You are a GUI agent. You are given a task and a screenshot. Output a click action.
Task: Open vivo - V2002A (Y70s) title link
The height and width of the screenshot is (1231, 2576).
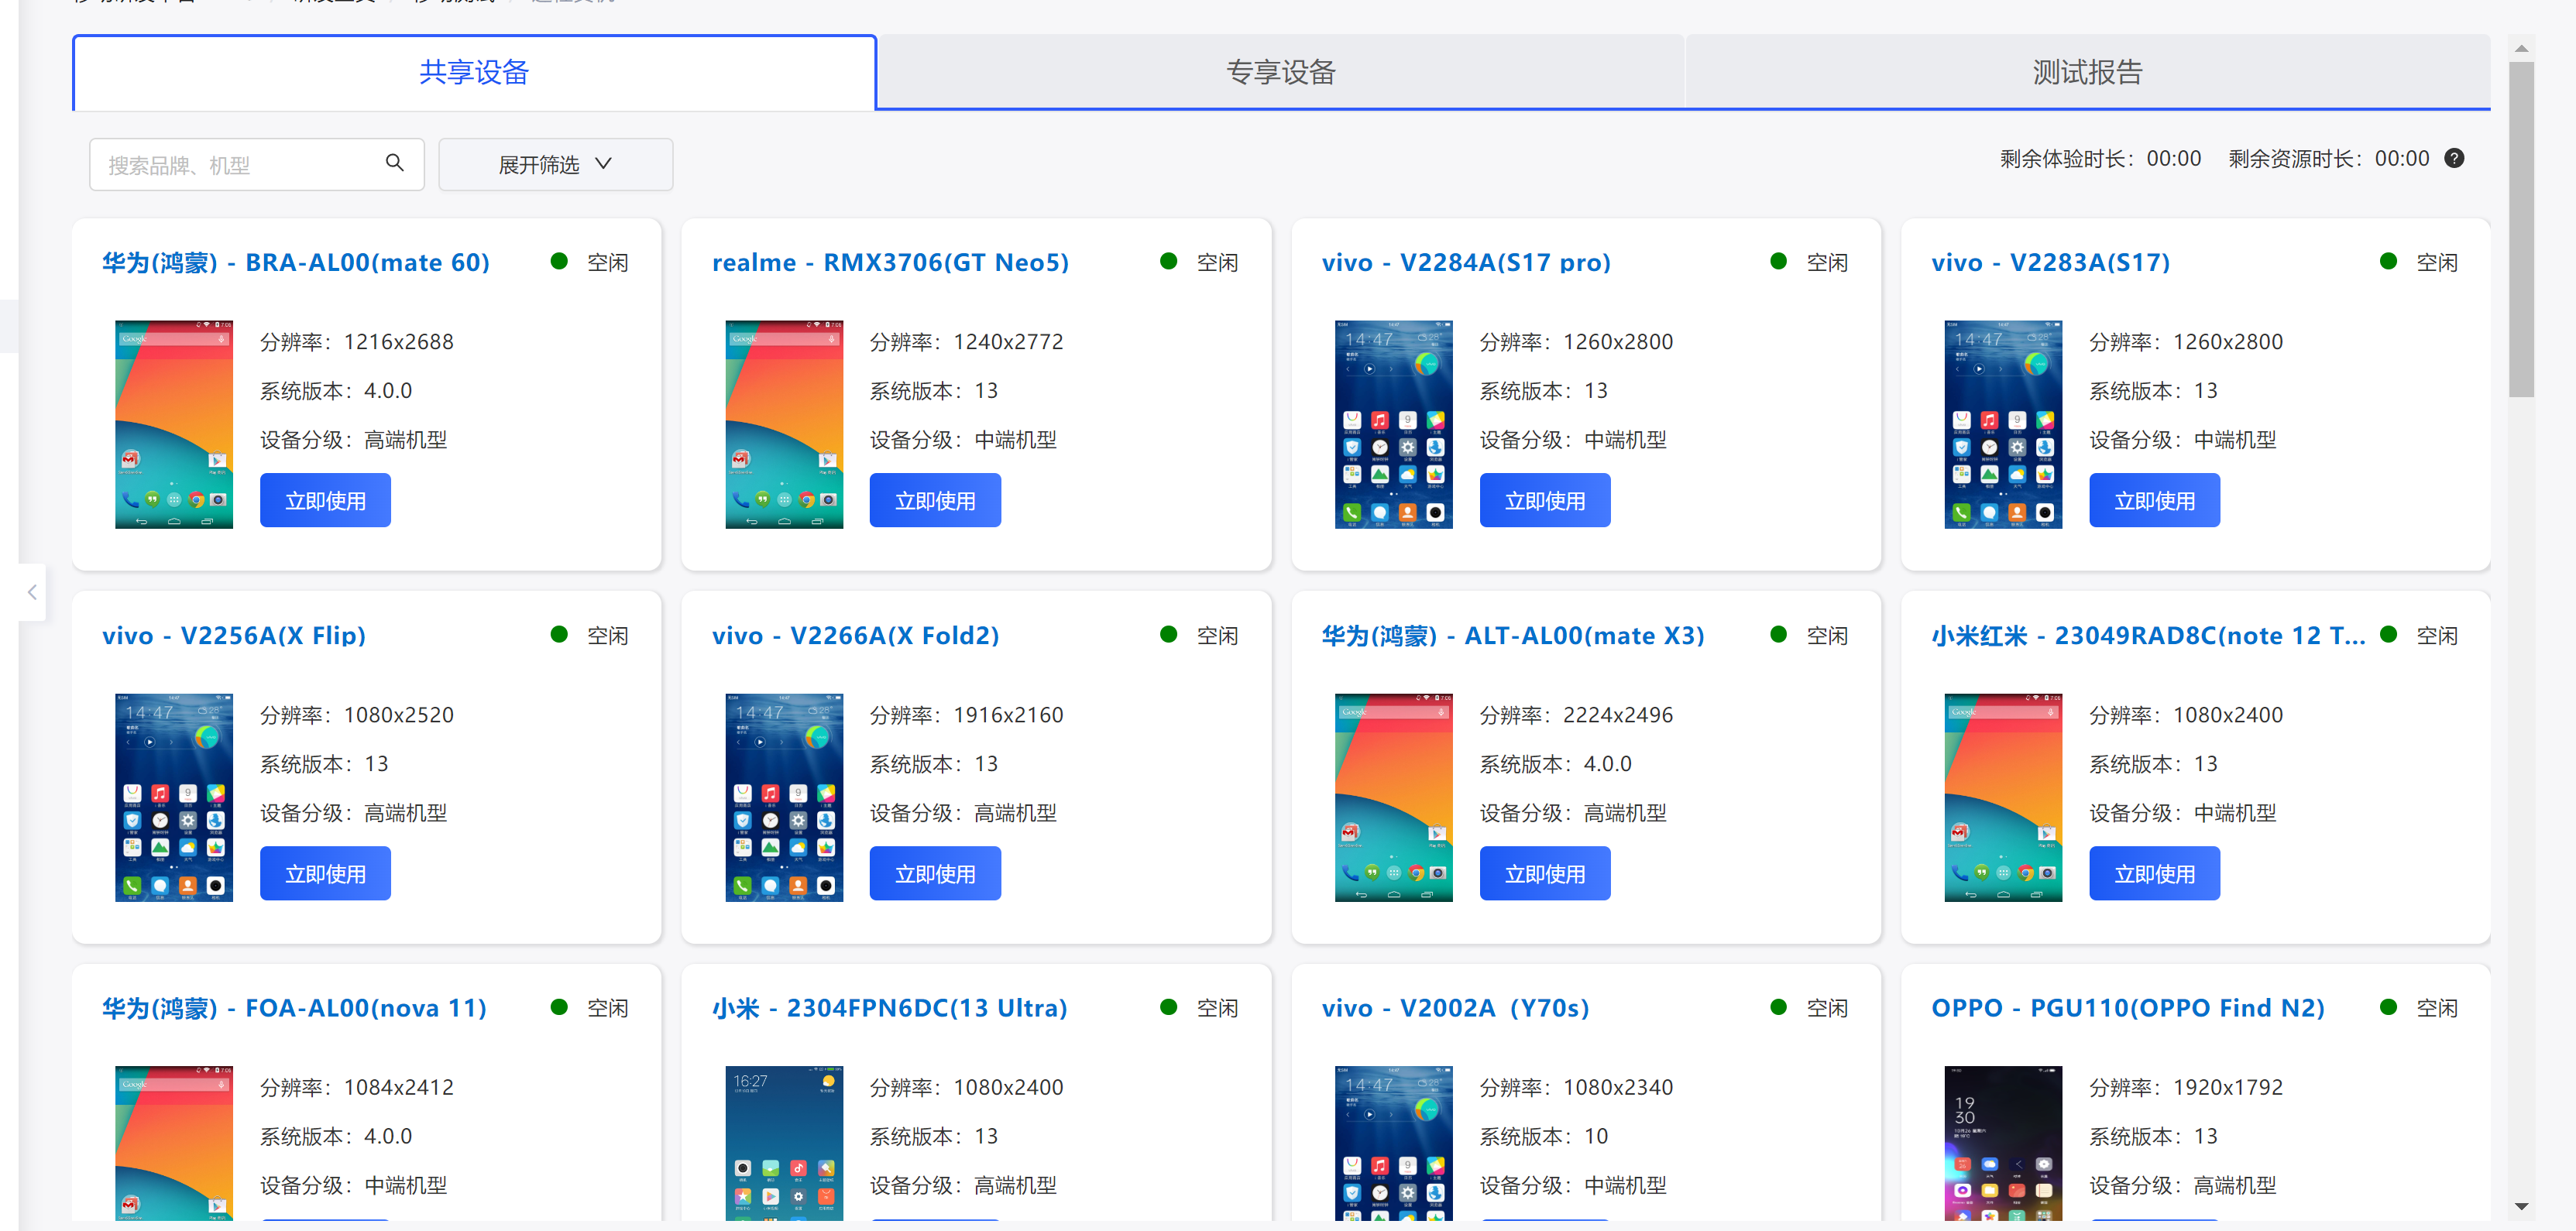(1455, 1007)
